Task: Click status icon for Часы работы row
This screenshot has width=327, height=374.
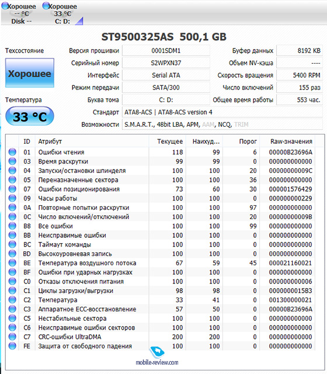Action: [x=12, y=198]
